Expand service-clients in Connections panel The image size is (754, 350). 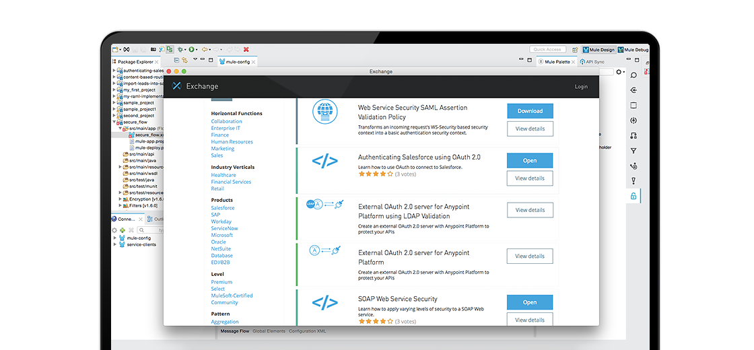click(114, 244)
